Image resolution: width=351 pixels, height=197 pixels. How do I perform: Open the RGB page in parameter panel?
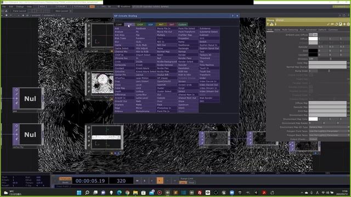pyautogui.click(x=270, y=30)
